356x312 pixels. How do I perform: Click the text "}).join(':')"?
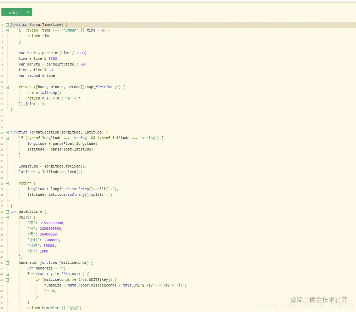(32, 104)
